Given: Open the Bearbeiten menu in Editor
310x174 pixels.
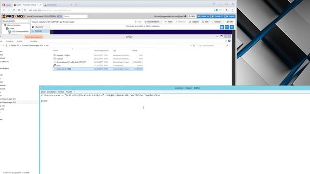Looking at the screenshot, I should point(52,92).
